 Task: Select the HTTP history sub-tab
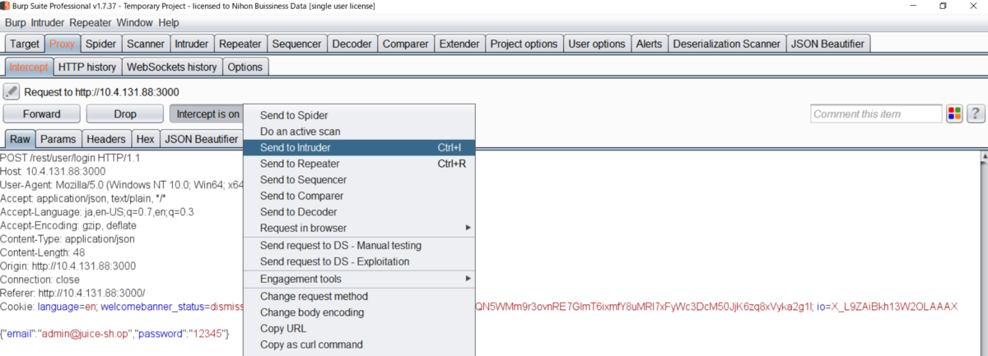click(x=87, y=67)
